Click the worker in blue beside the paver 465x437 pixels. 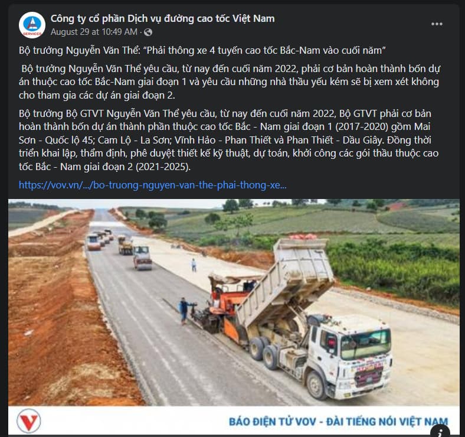coord(184,311)
